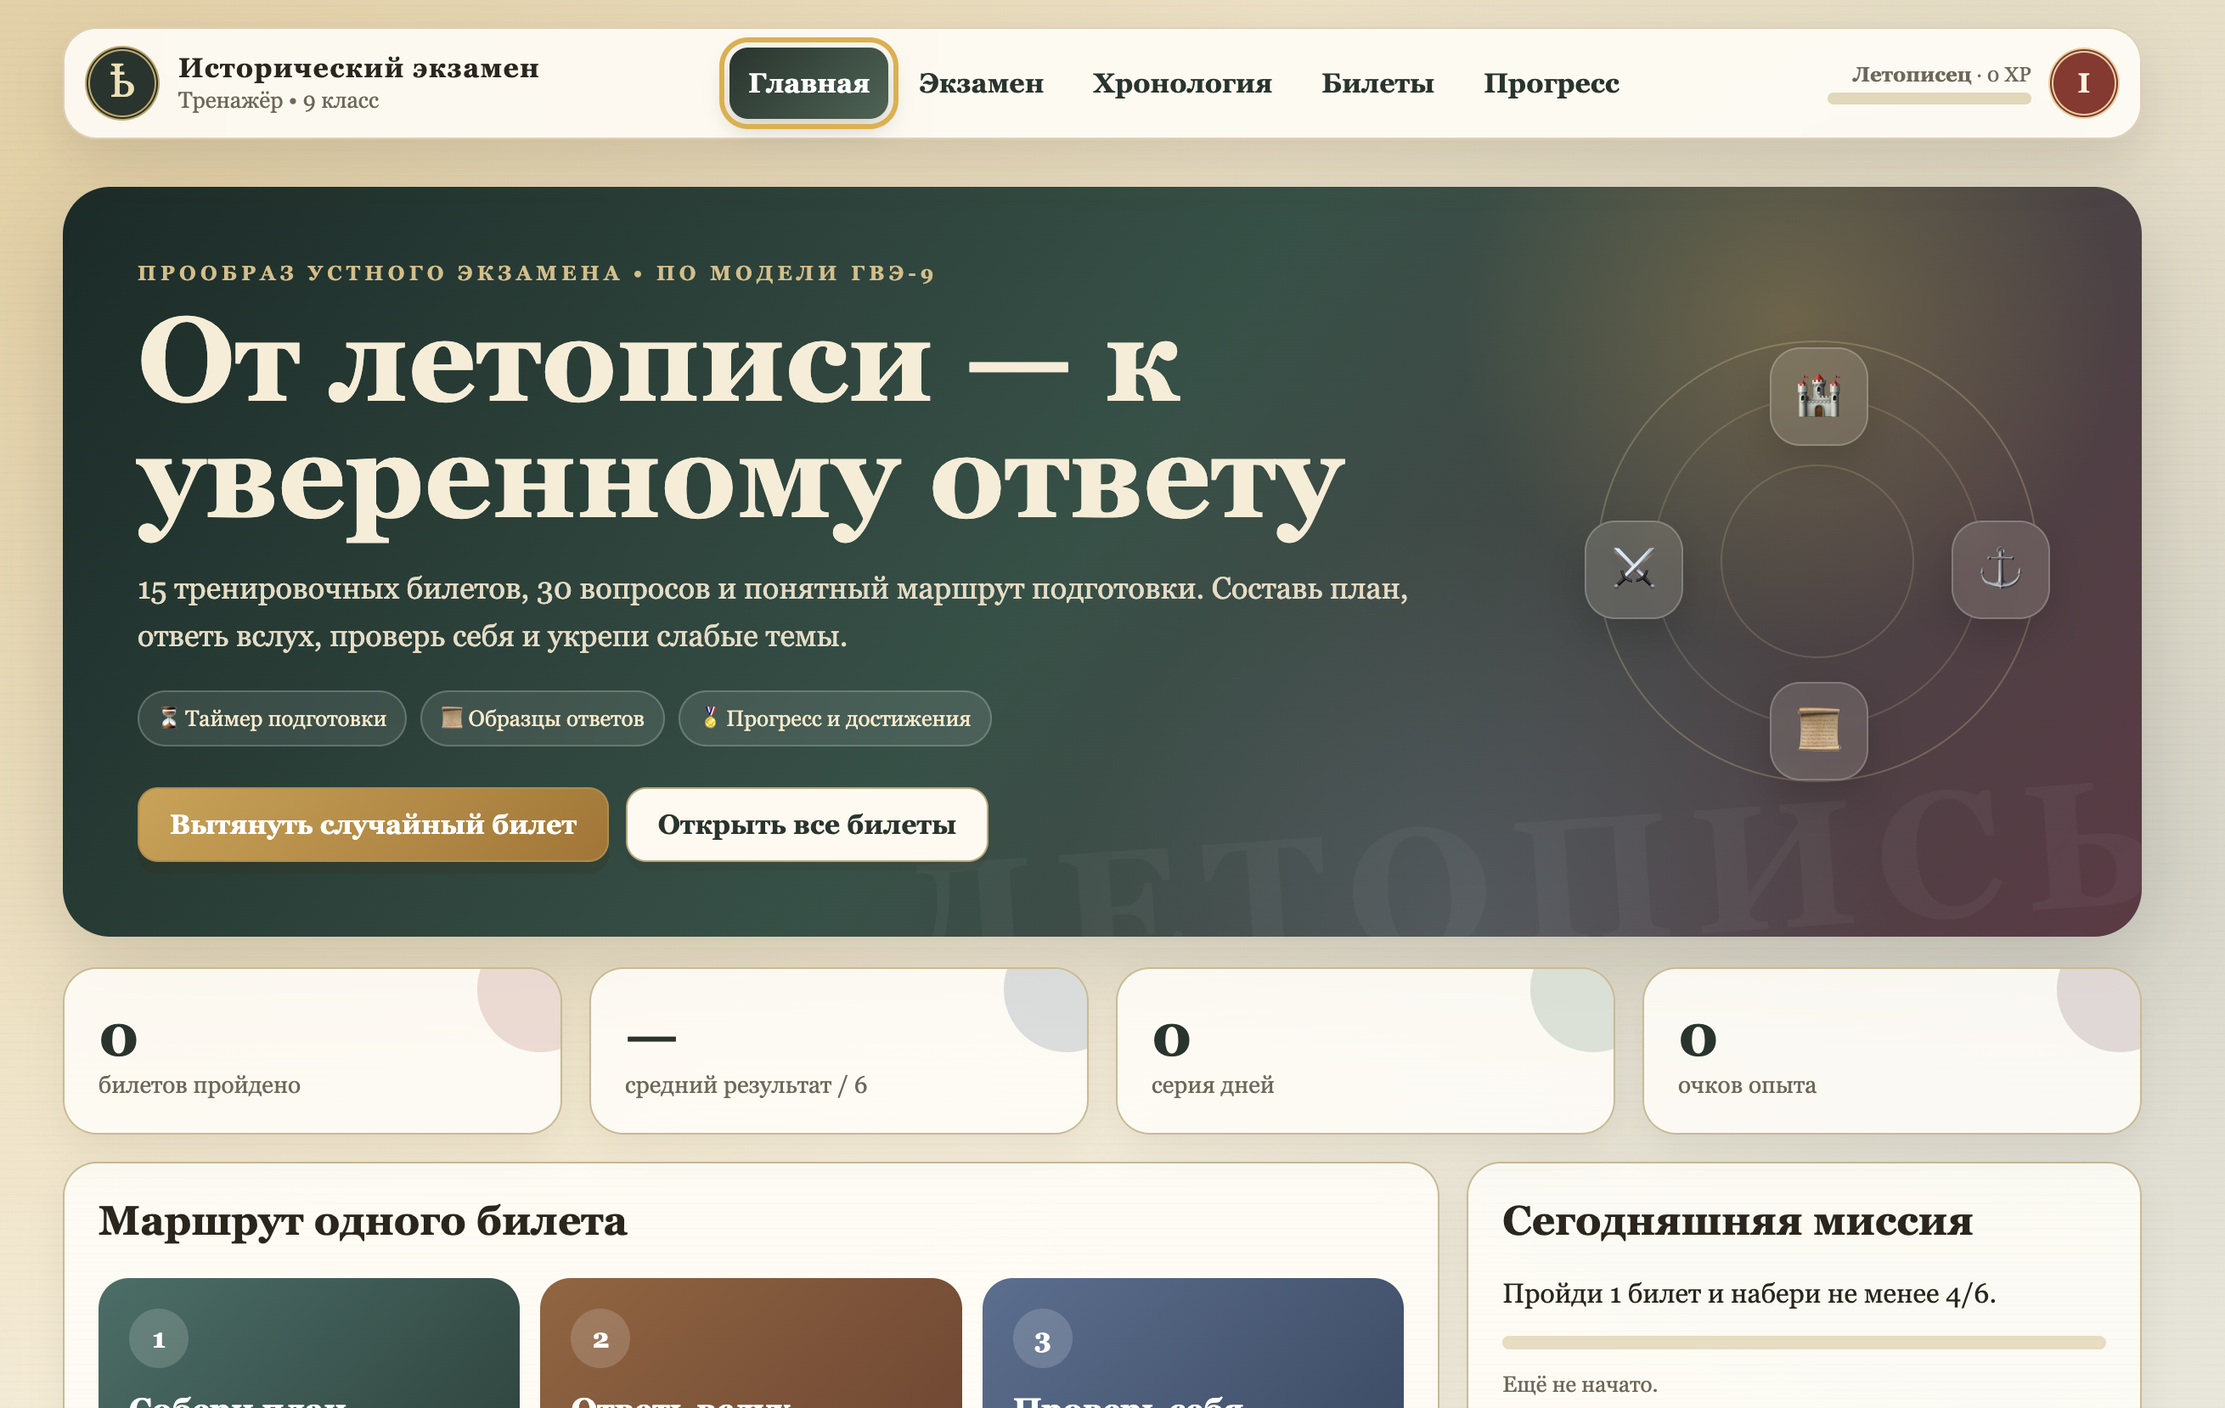The width and height of the screenshot is (2225, 1408).
Task: Click the scroll icon in the hero circle
Action: tap(1817, 729)
